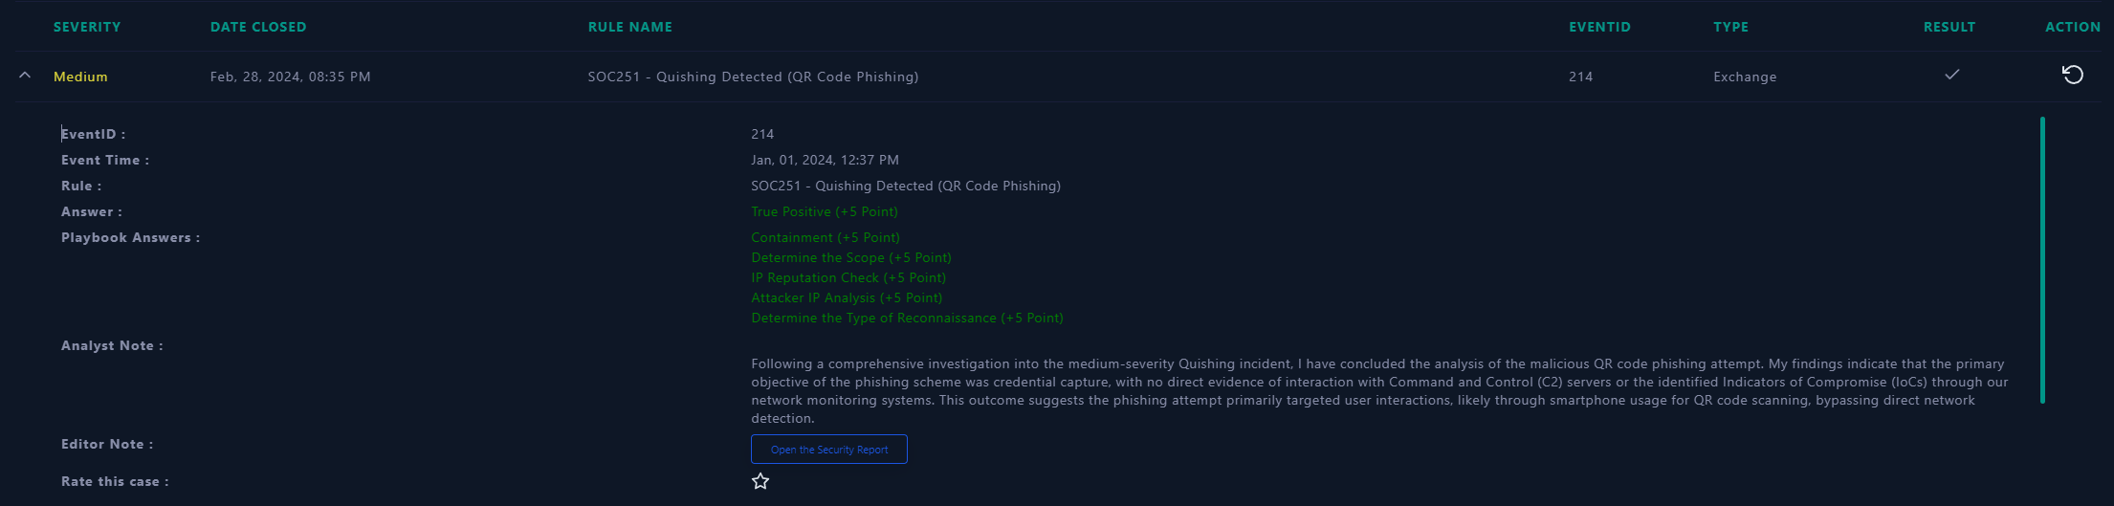2114x506 pixels.
Task: Click the EventID column header
Action: (x=1599, y=27)
